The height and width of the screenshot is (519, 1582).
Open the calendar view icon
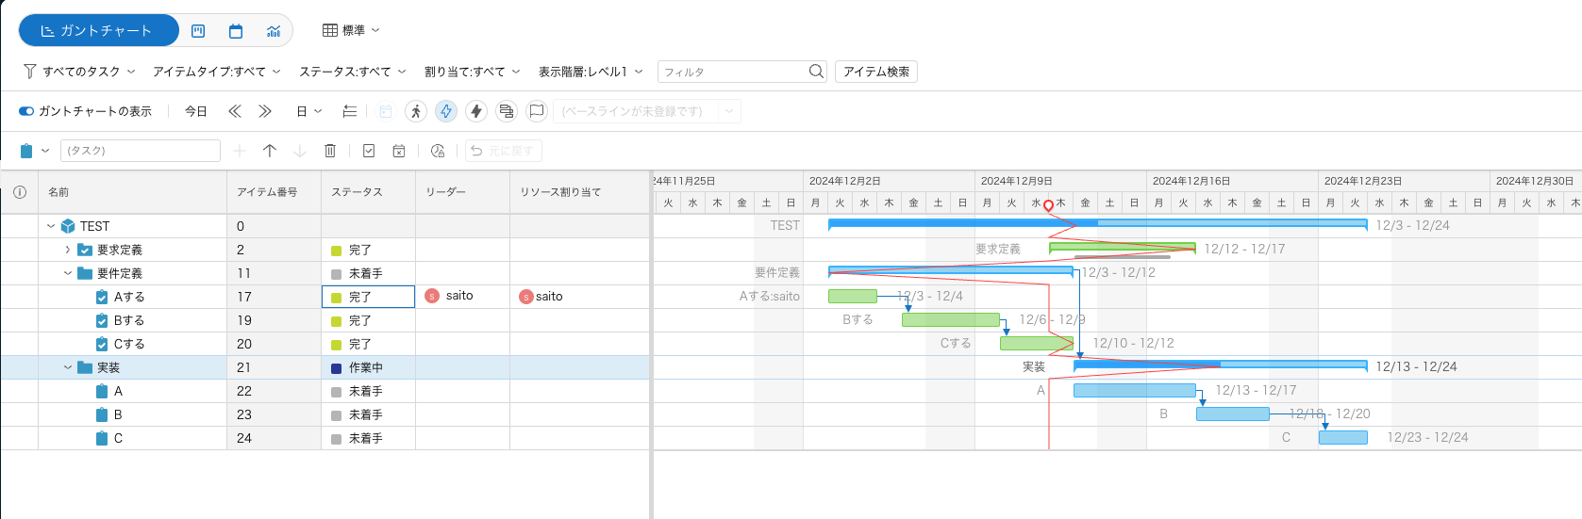236,31
